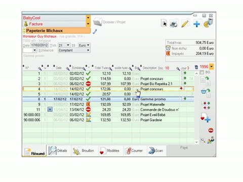Click the blue phone icon beside Papeterie Michaux
The height and width of the screenshot is (182, 243).
95,31
